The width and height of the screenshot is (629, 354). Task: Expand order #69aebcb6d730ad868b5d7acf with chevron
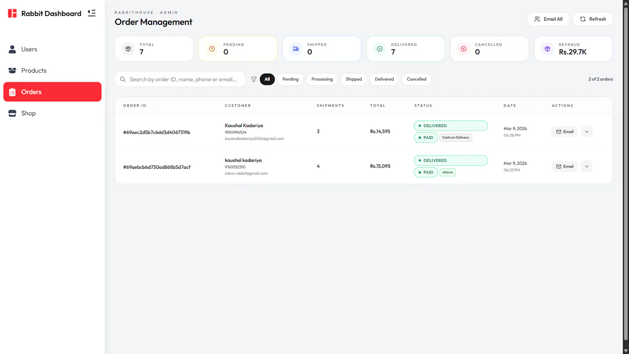(x=587, y=166)
